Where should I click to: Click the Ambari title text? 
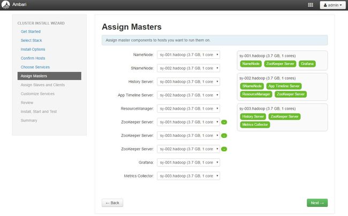[x=19, y=4]
